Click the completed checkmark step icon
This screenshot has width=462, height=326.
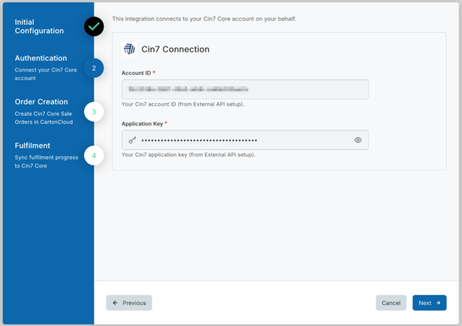click(94, 26)
